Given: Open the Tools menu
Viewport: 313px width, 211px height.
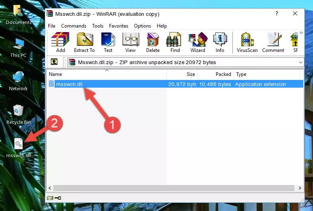Looking at the screenshot, I should coord(98,26).
